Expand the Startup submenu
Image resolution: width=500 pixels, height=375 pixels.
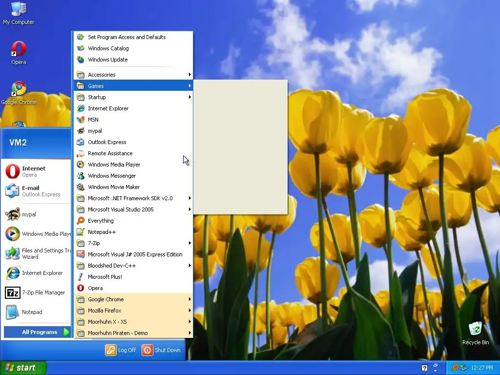[x=133, y=97]
